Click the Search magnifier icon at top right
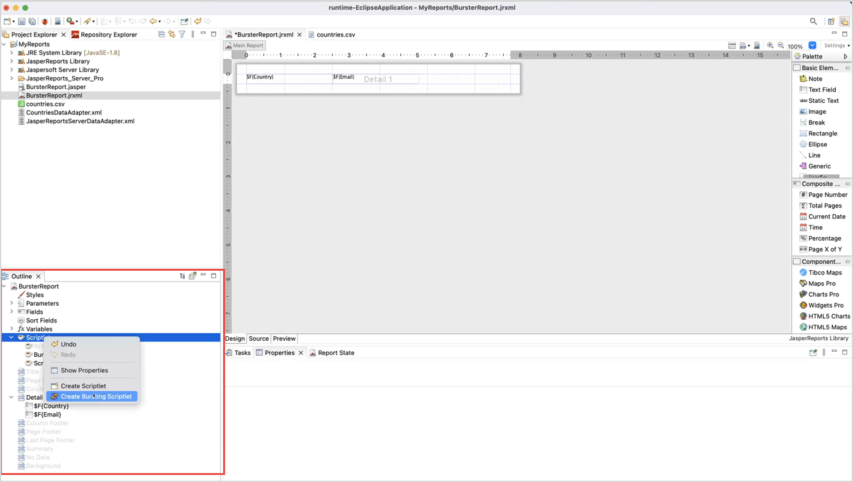This screenshot has width=853, height=482. pos(813,21)
